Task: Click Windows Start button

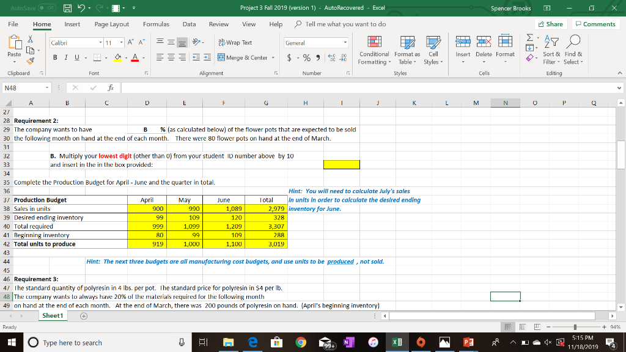Action: click(x=12, y=342)
